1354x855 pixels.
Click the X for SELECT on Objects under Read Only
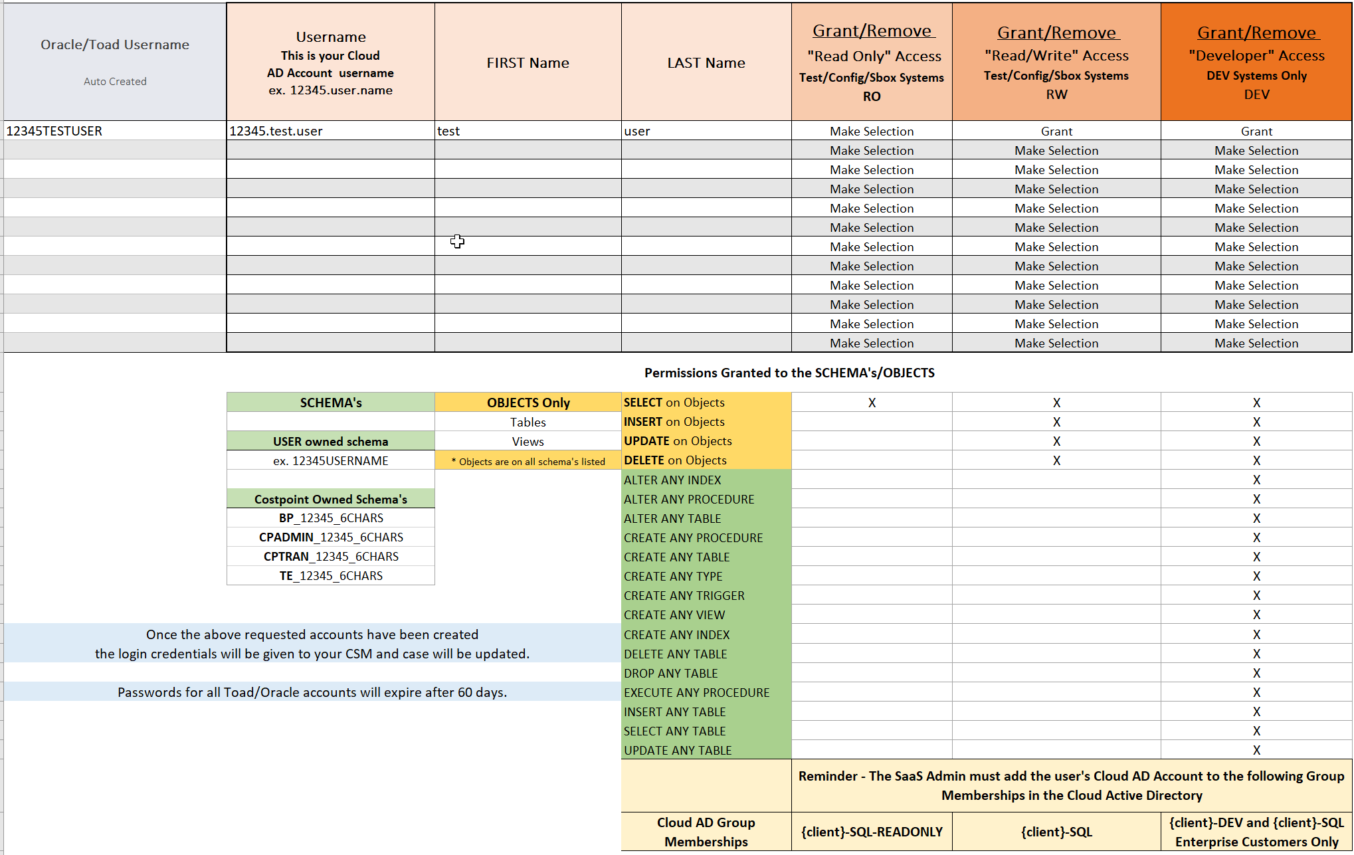(x=871, y=403)
